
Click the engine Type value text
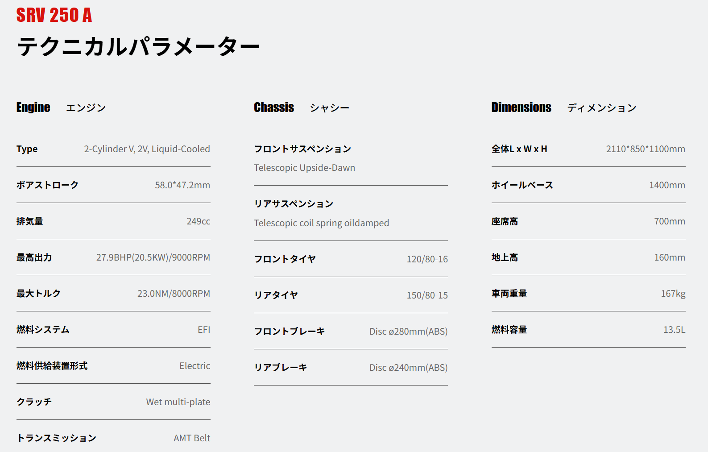147,149
